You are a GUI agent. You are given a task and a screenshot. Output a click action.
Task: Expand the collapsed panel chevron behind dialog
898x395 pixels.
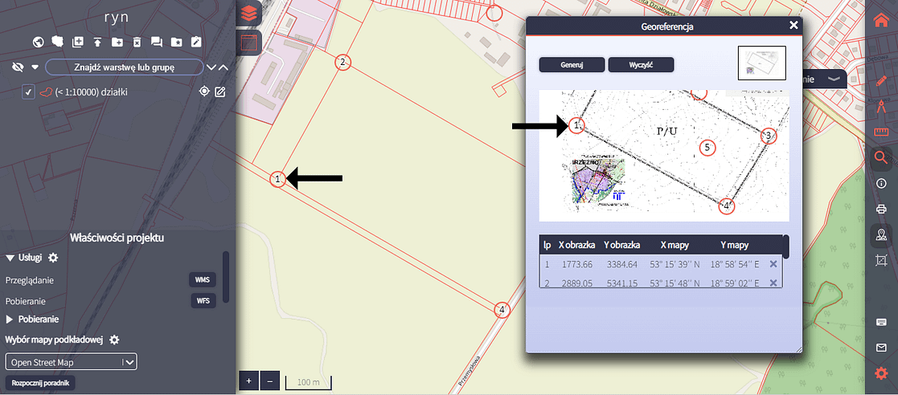[x=834, y=79]
